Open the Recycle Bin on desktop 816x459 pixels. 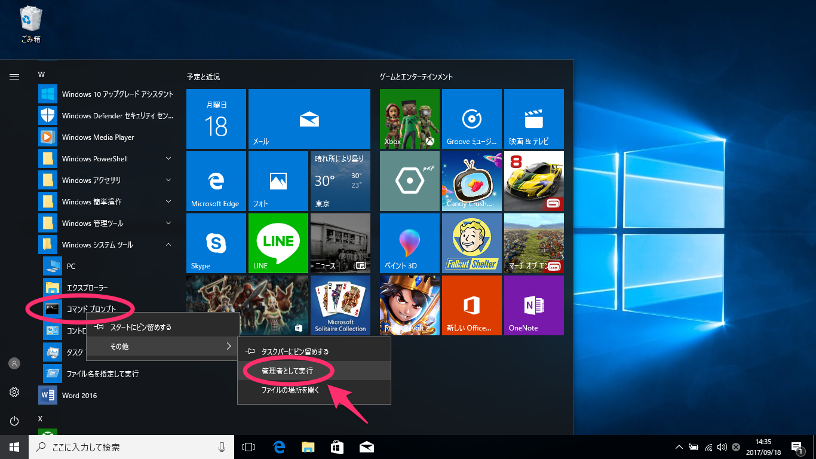coord(30,24)
